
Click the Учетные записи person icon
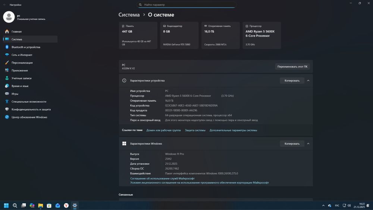(7, 78)
